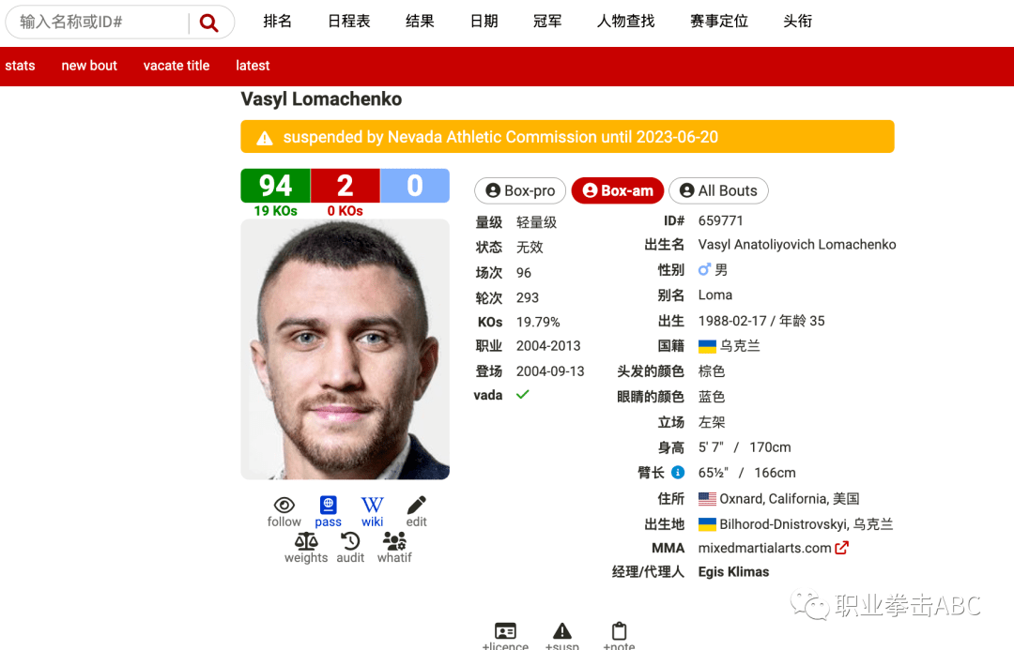The image size is (1014, 650).
Task: Open the 排名 rankings menu
Action: point(277,22)
